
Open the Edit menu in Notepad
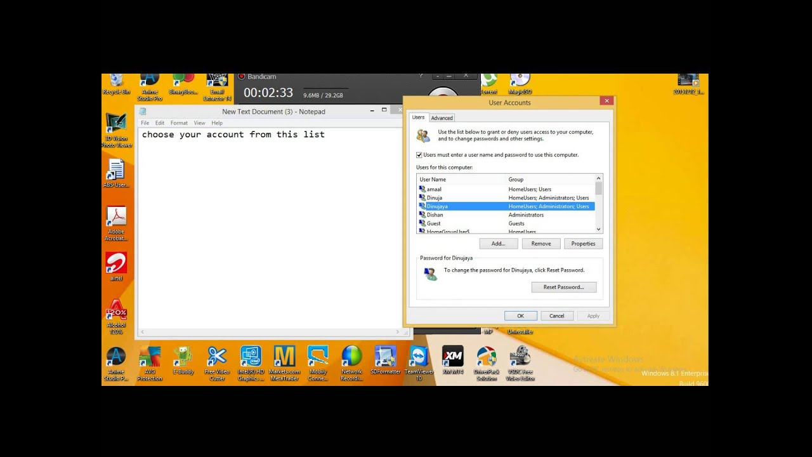[160, 123]
